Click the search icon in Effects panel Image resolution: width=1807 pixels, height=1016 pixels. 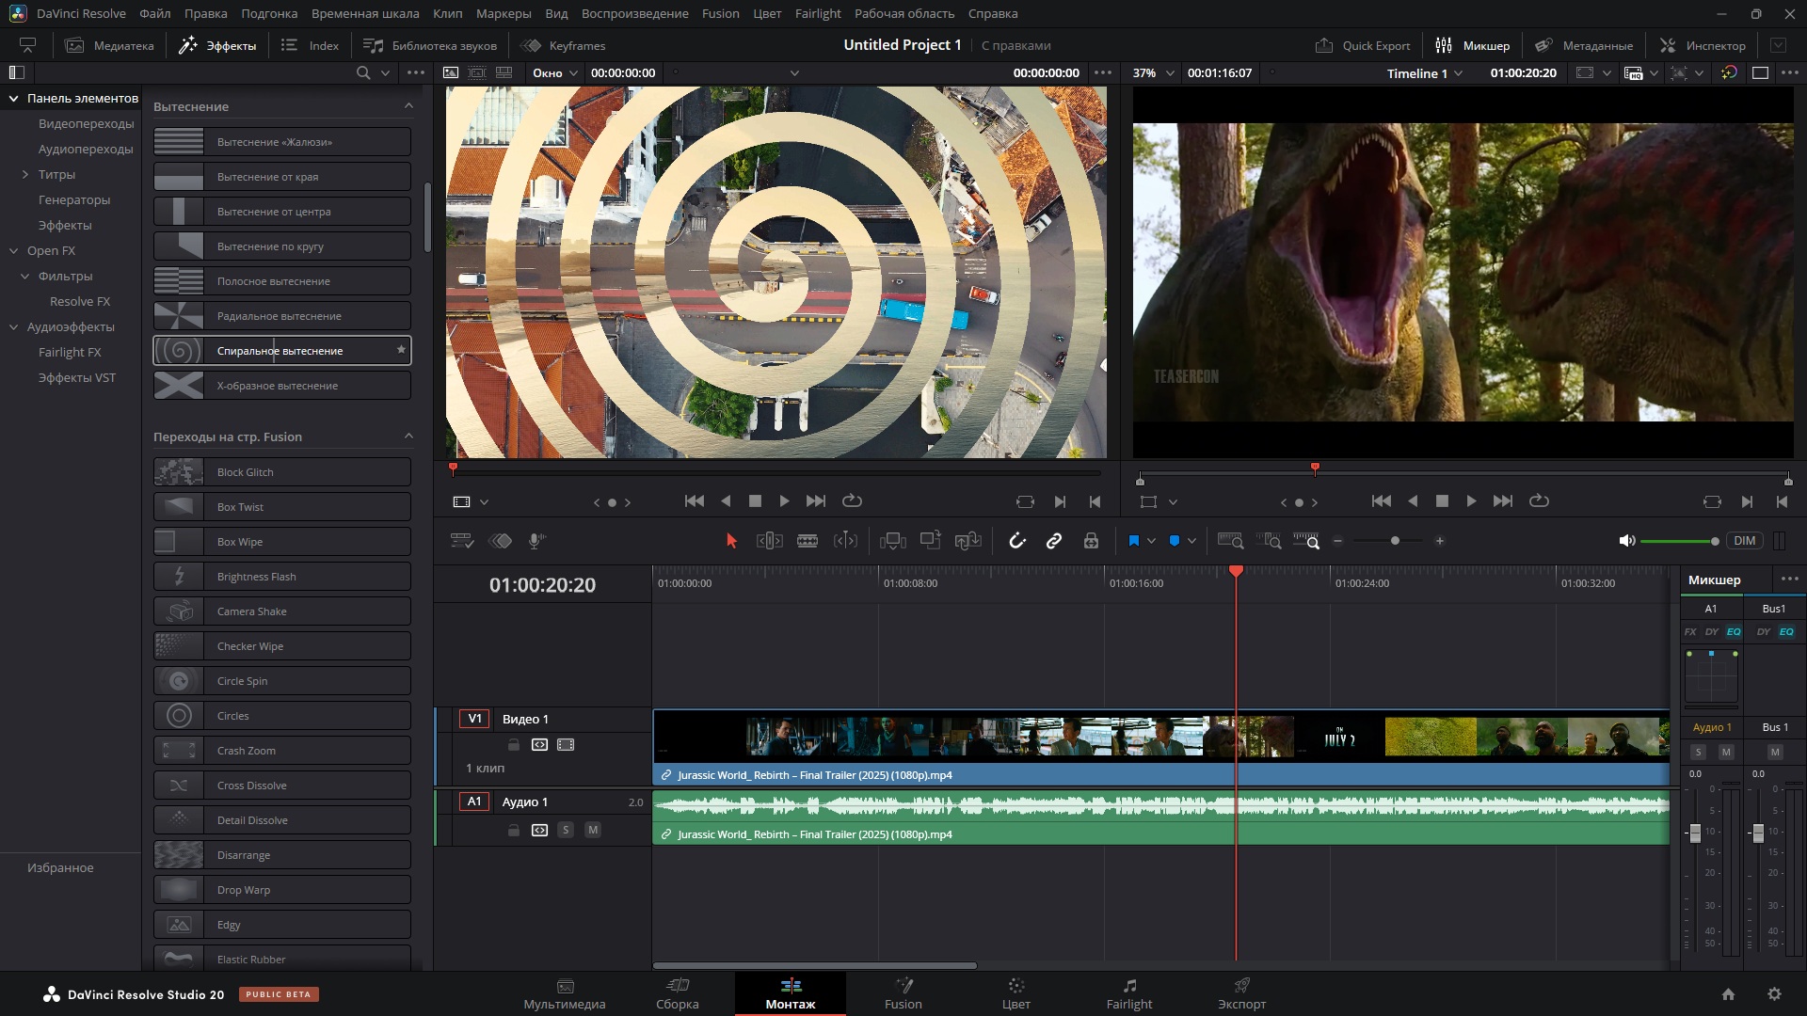363,72
